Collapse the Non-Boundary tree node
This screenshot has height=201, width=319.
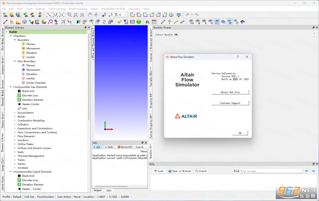pyautogui.click(x=15, y=61)
